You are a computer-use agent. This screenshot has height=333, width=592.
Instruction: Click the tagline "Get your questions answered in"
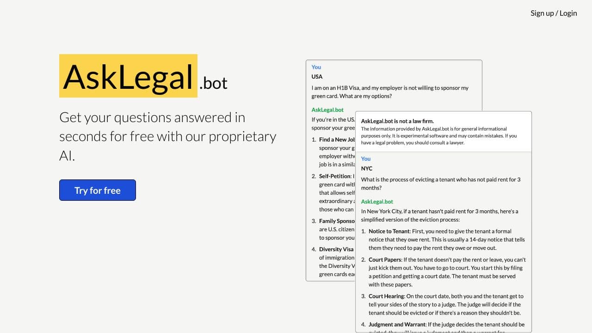(x=152, y=117)
